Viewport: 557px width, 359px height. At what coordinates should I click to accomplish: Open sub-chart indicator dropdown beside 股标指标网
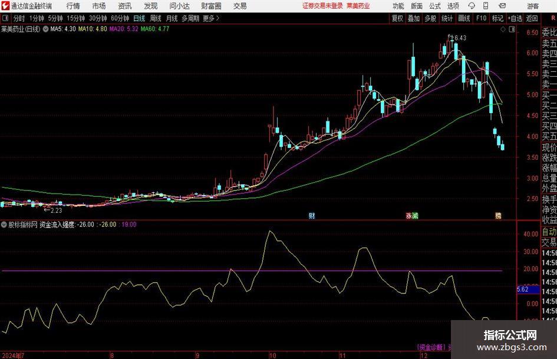[x=4, y=225]
